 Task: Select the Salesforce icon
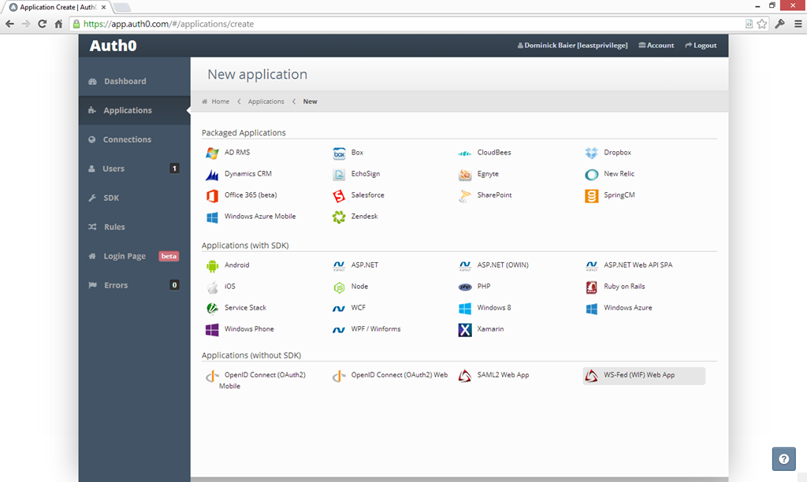point(339,195)
